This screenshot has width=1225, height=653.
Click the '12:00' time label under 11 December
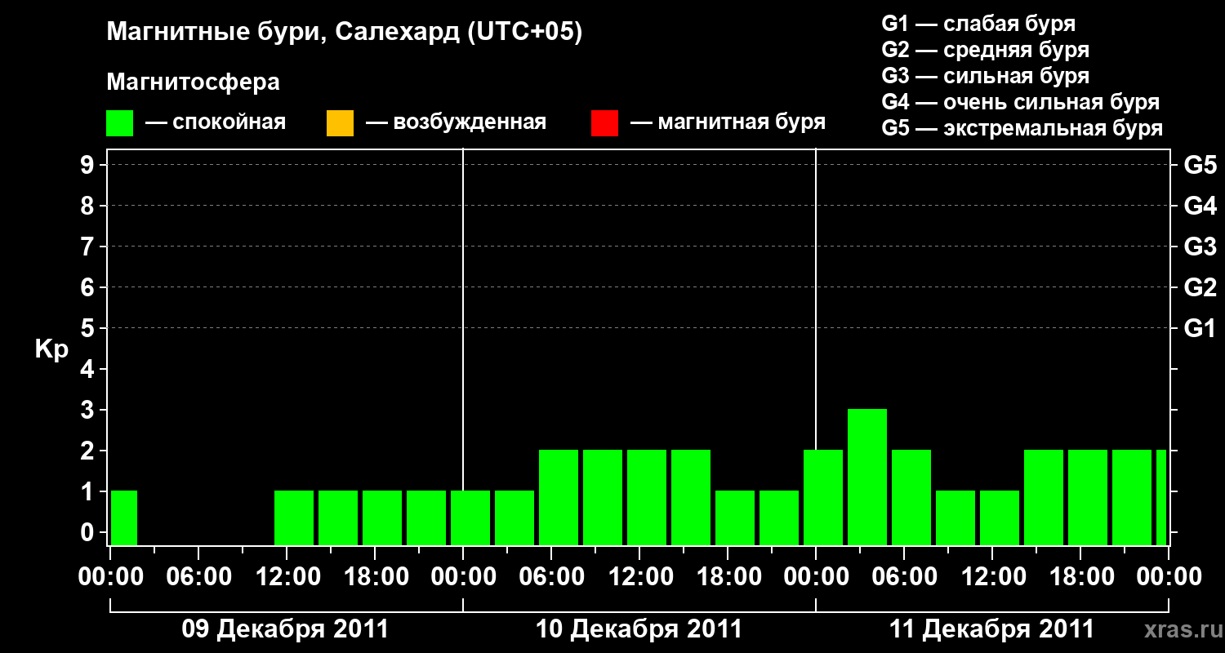click(992, 577)
